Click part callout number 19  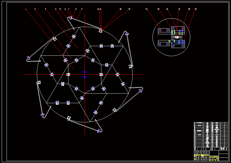(x=196, y=9)
